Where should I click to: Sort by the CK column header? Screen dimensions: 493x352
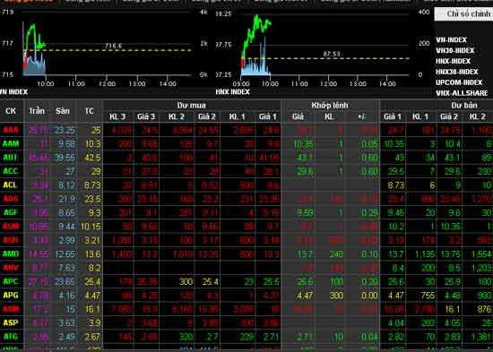click(x=11, y=111)
